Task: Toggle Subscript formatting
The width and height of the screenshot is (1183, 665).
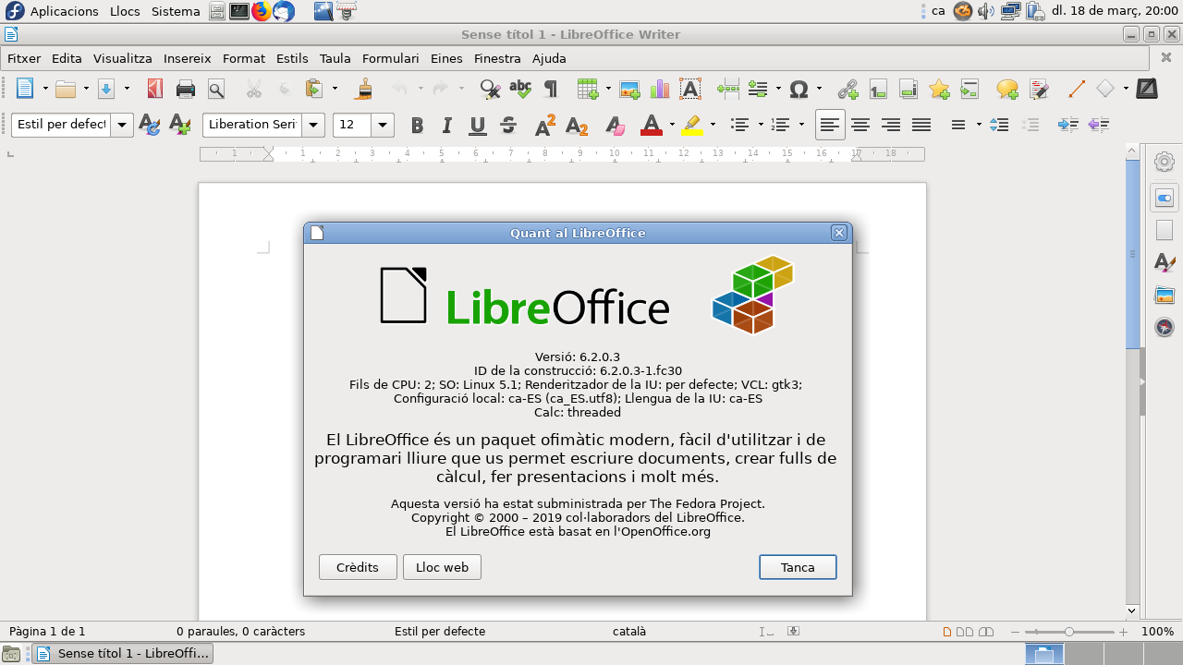Action: [x=577, y=125]
